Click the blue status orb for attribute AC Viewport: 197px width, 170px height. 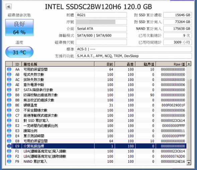9,79
